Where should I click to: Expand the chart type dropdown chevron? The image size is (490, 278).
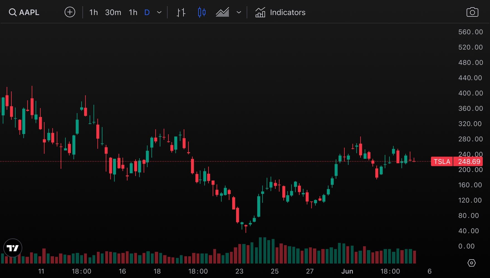(239, 12)
